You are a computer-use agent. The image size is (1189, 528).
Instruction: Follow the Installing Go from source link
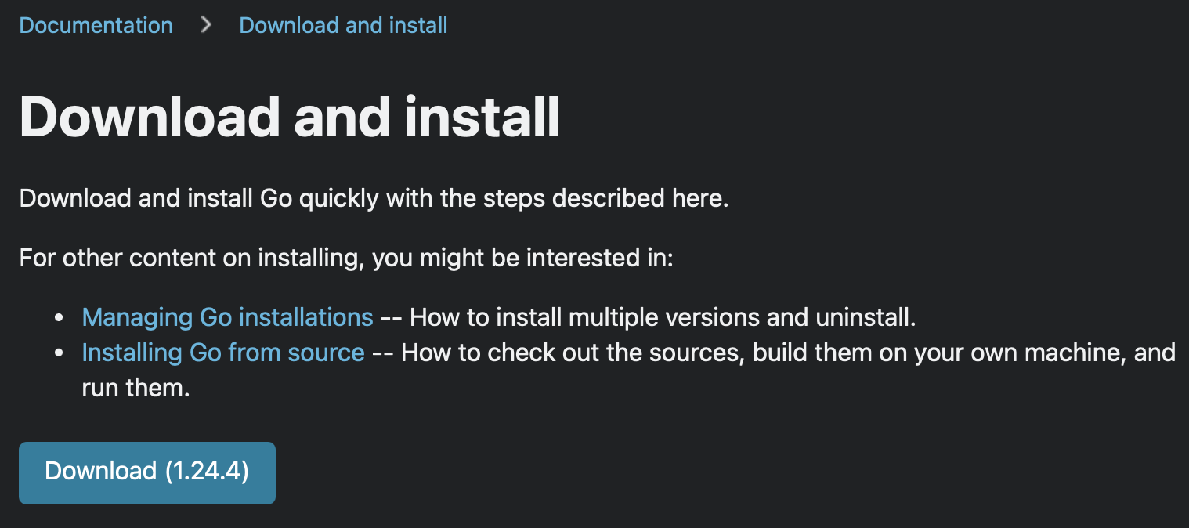pos(223,353)
